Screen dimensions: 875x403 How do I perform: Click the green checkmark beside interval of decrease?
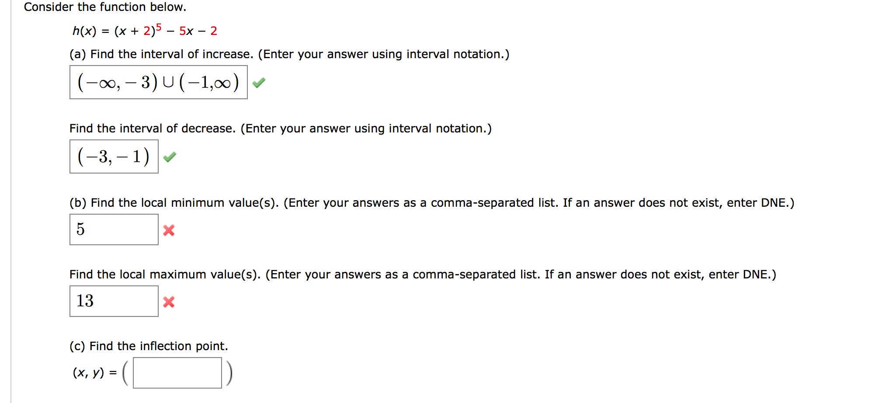click(170, 156)
